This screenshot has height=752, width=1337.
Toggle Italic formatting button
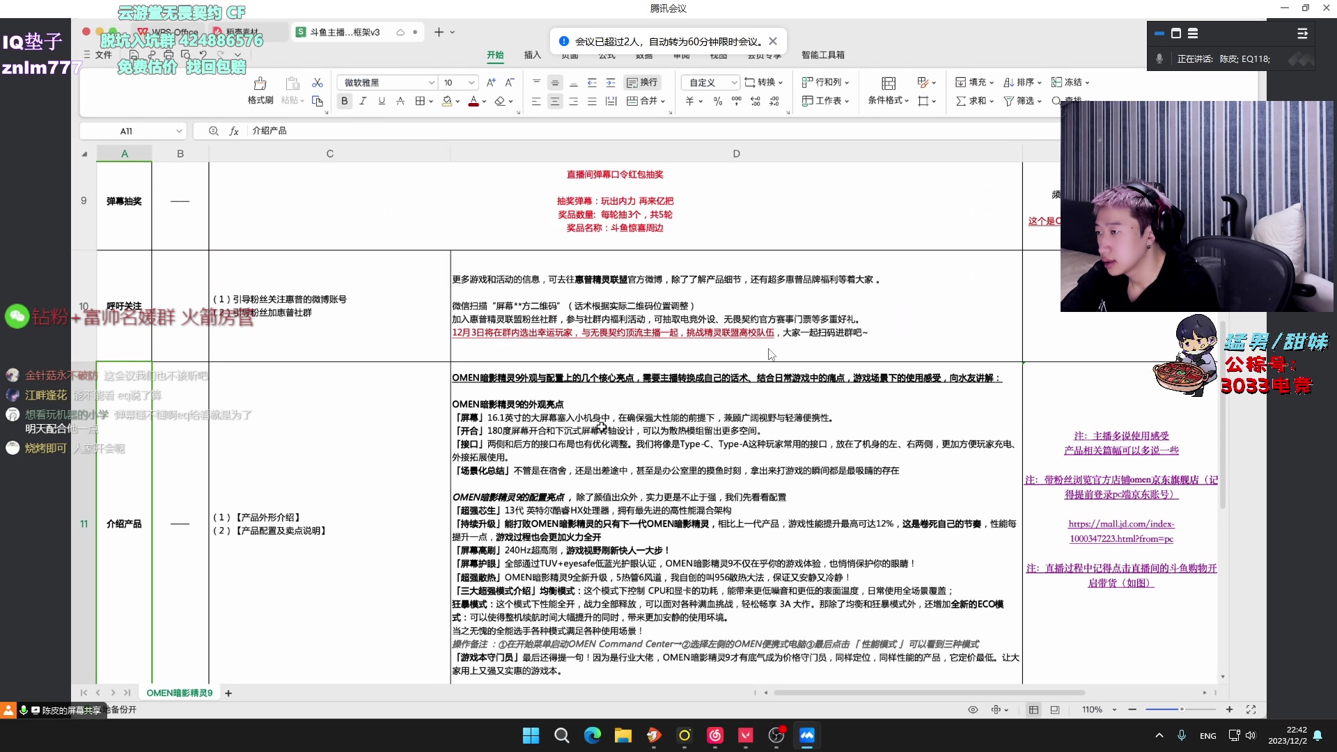click(363, 101)
